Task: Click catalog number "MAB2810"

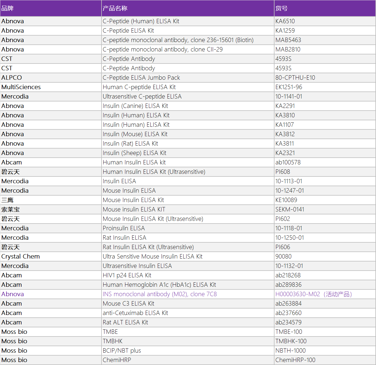Action: tap(288, 49)
